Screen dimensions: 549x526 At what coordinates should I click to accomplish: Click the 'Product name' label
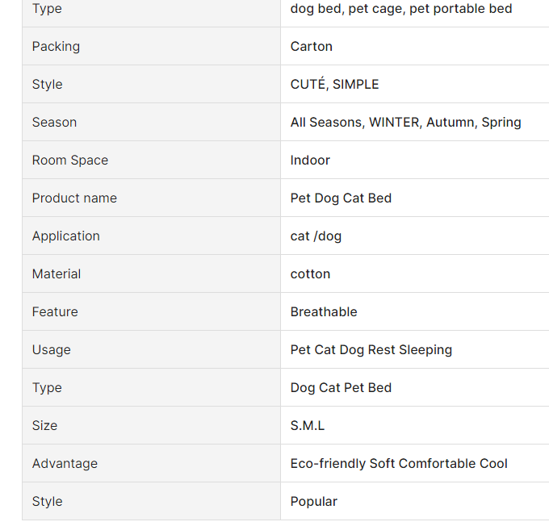[74, 198]
